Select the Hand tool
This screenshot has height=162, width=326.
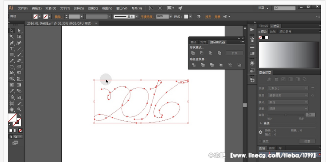point(12,109)
